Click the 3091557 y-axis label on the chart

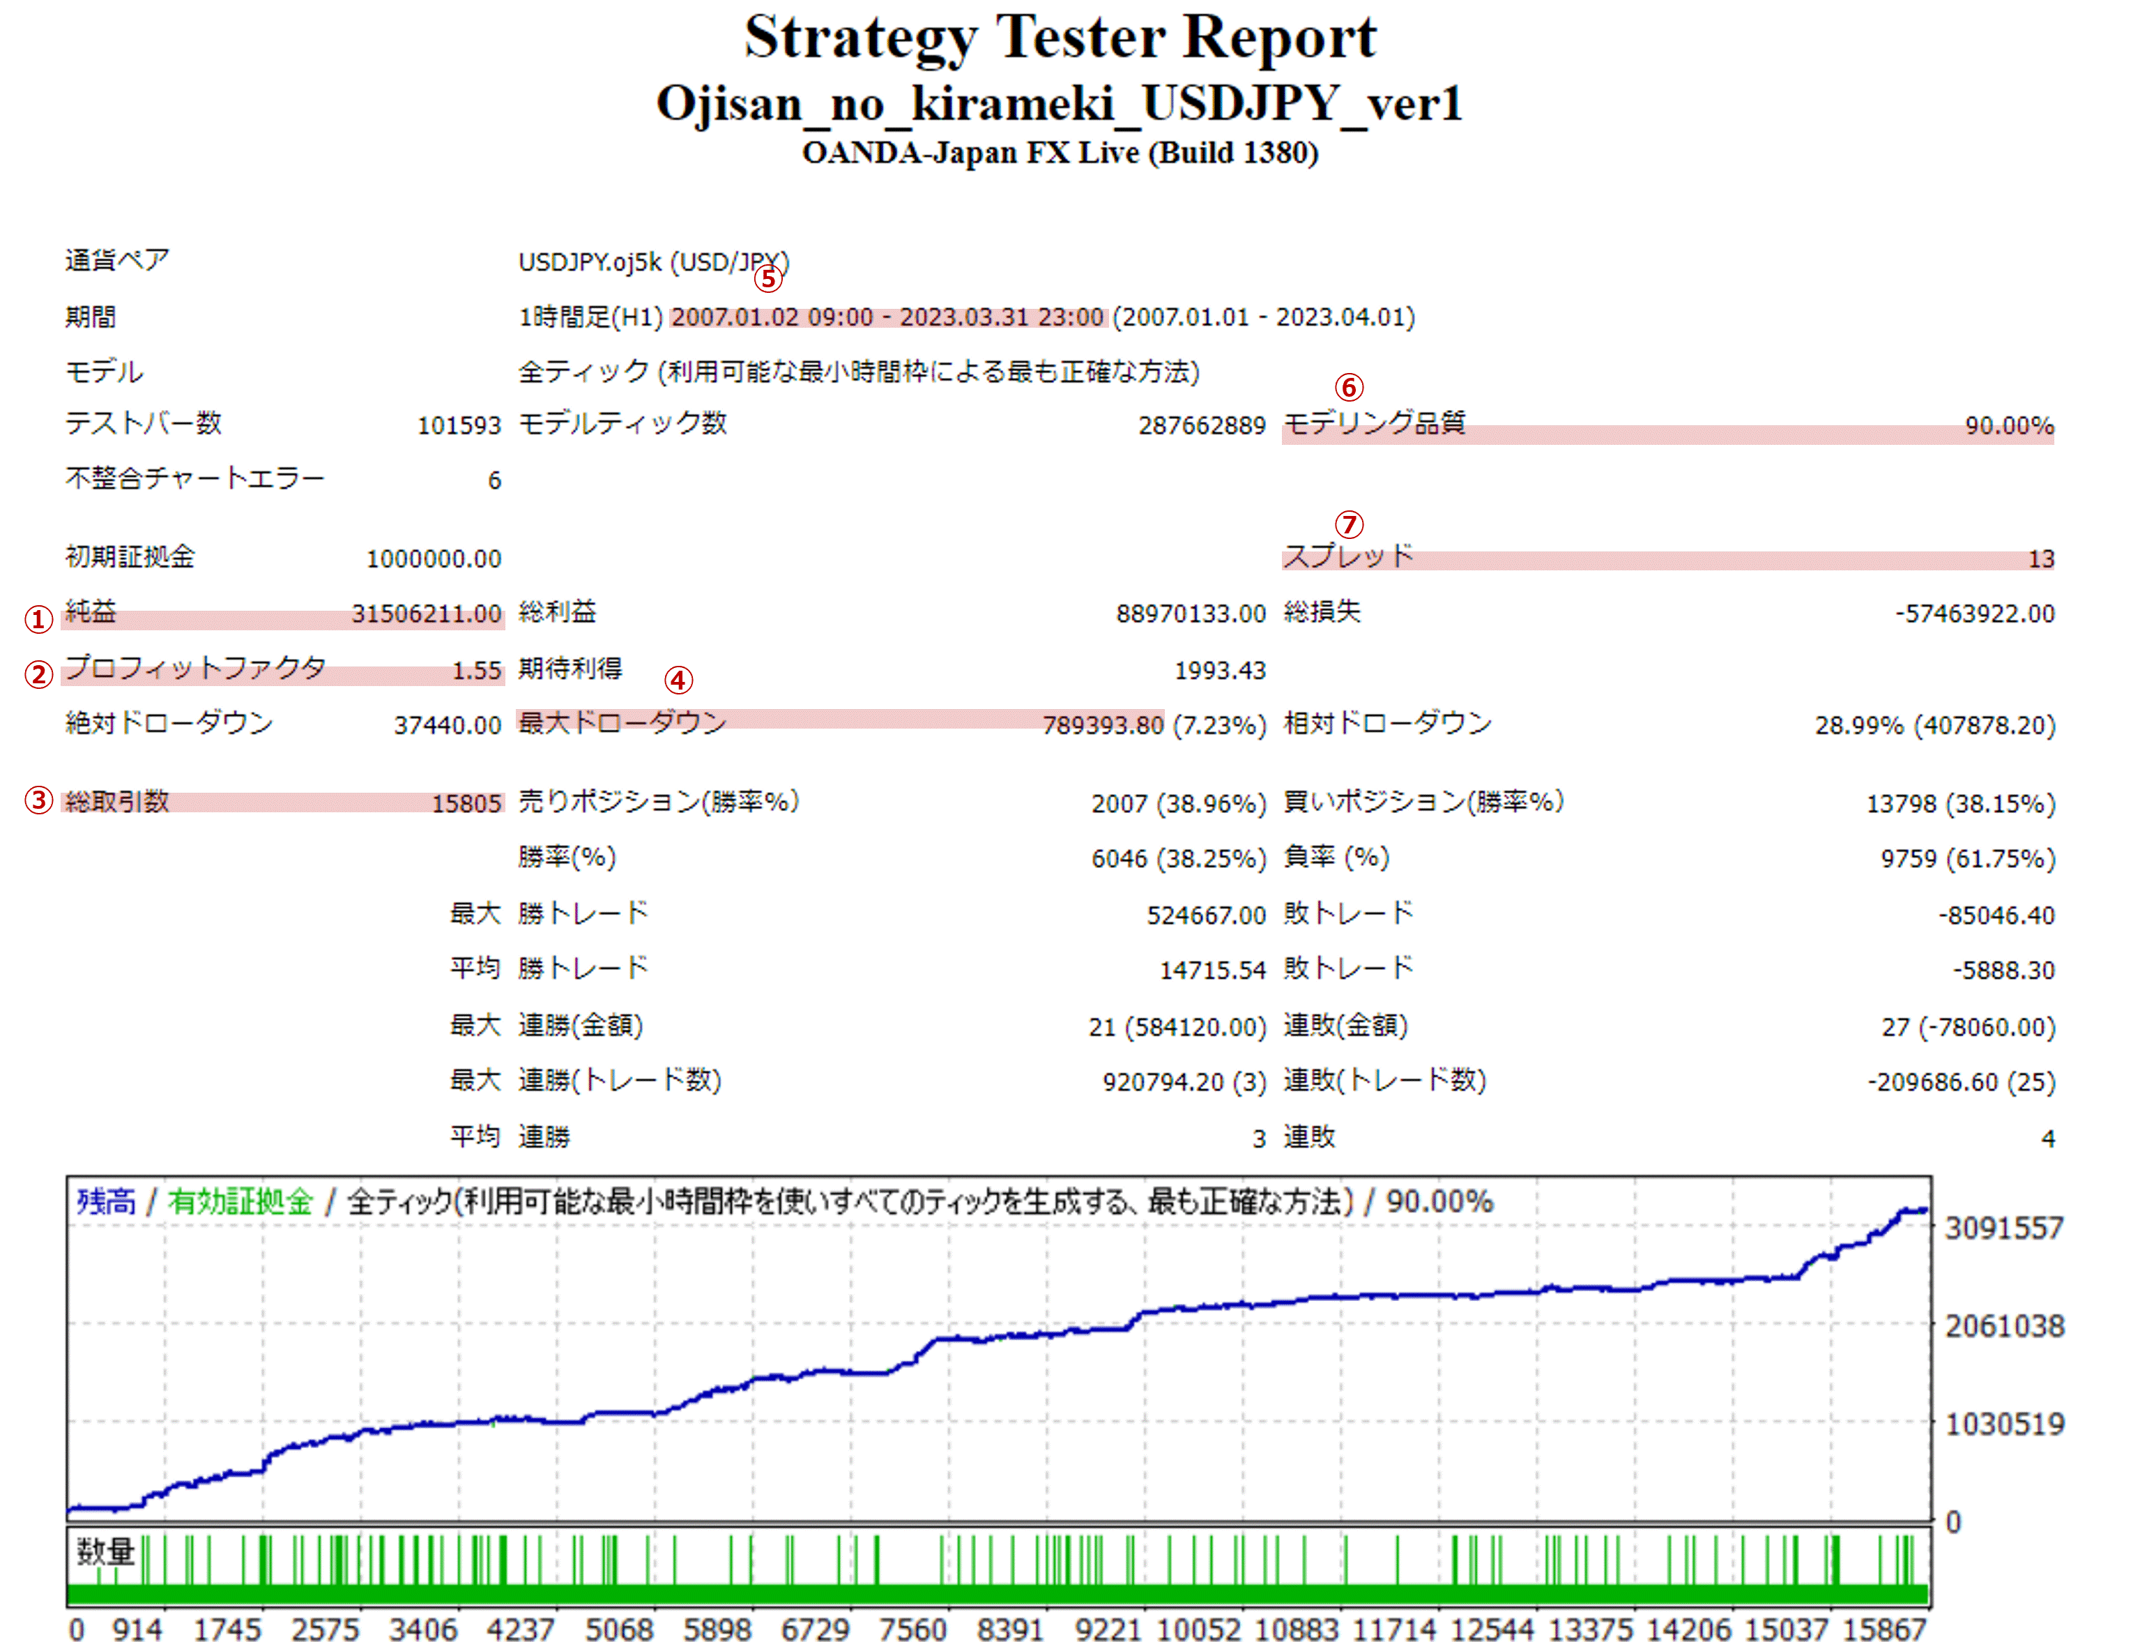pyautogui.click(x=2003, y=1229)
